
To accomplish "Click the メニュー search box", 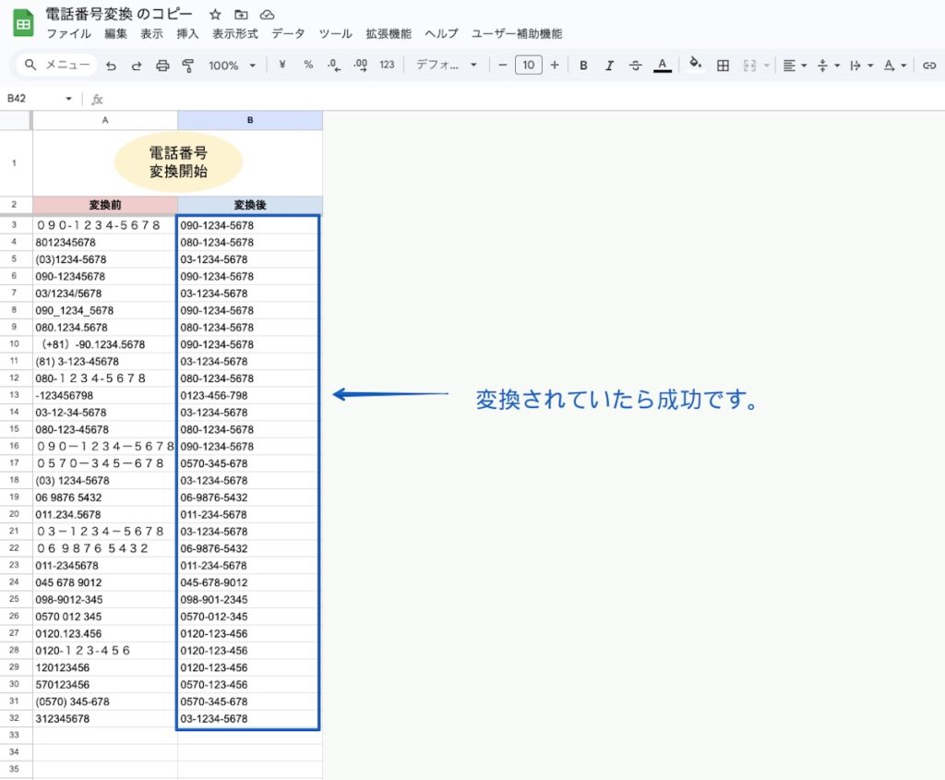I will click(x=57, y=65).
